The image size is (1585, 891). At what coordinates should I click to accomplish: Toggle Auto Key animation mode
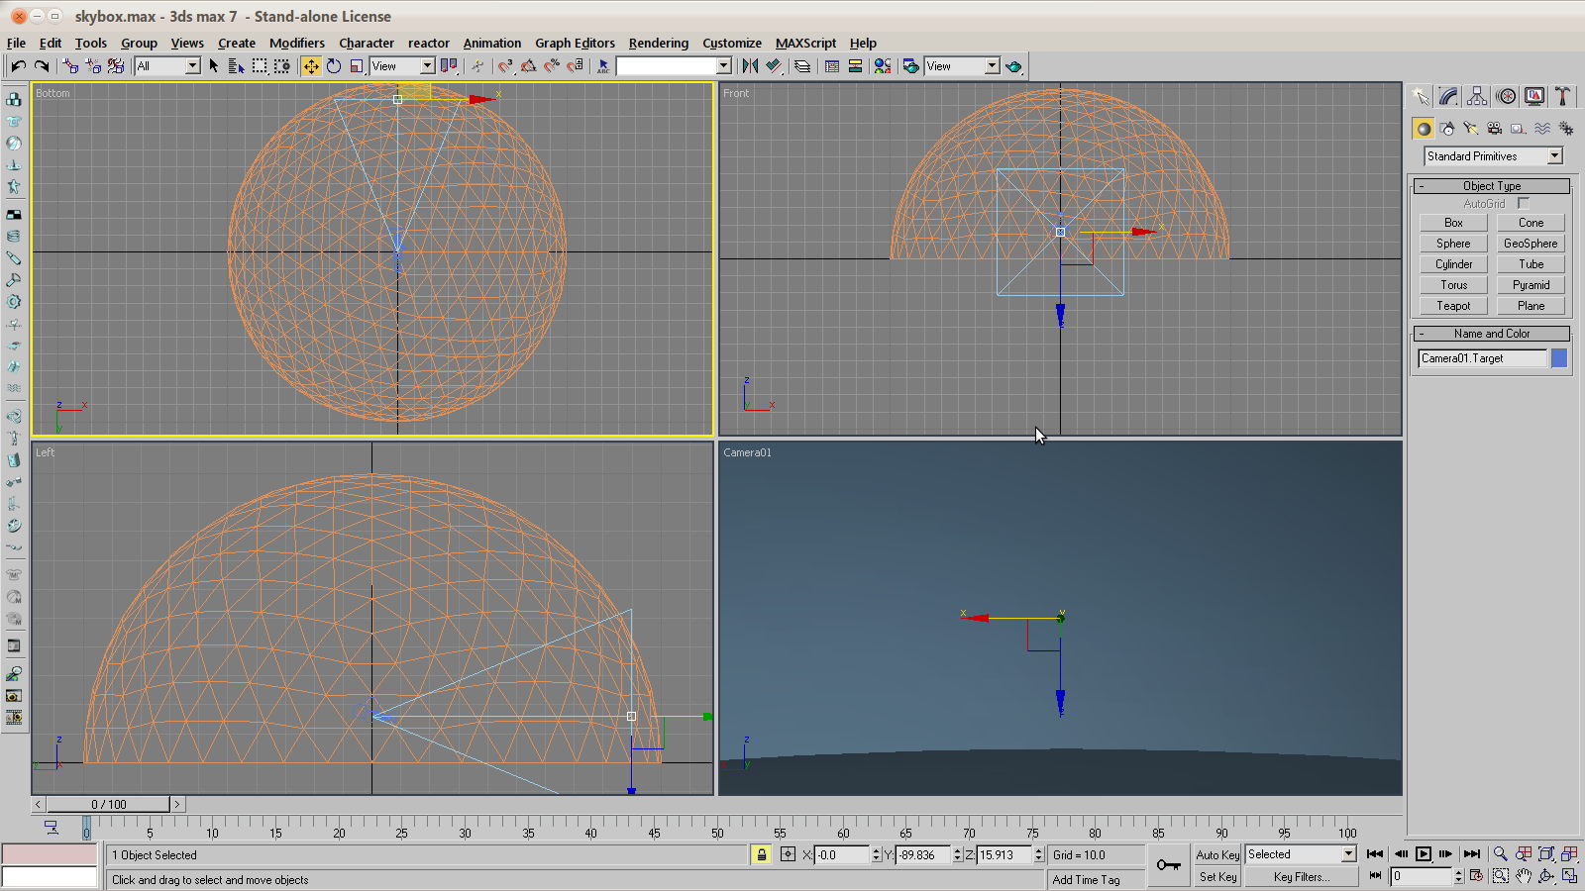(1217, 854)
